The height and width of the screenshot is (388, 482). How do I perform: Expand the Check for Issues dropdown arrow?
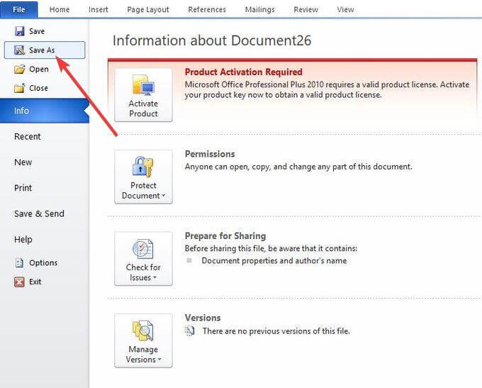(155, 277)
